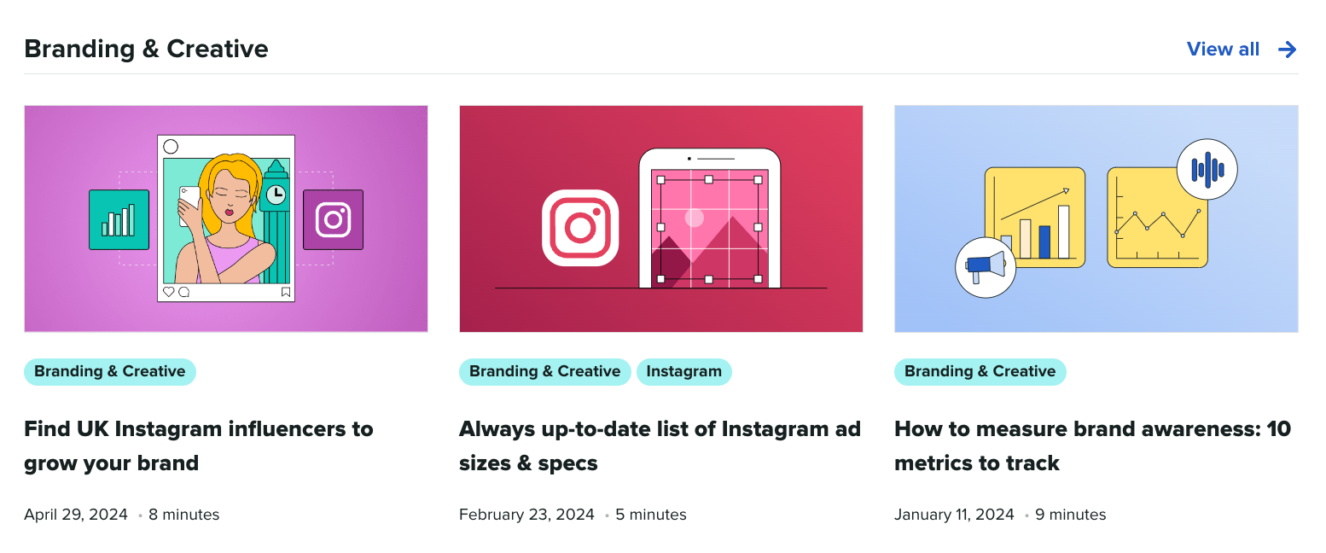1326x553 pixels.
Task: Select Branding & Creative tag under influencers article
Action: pyautogui.click(x=110, y=371)
